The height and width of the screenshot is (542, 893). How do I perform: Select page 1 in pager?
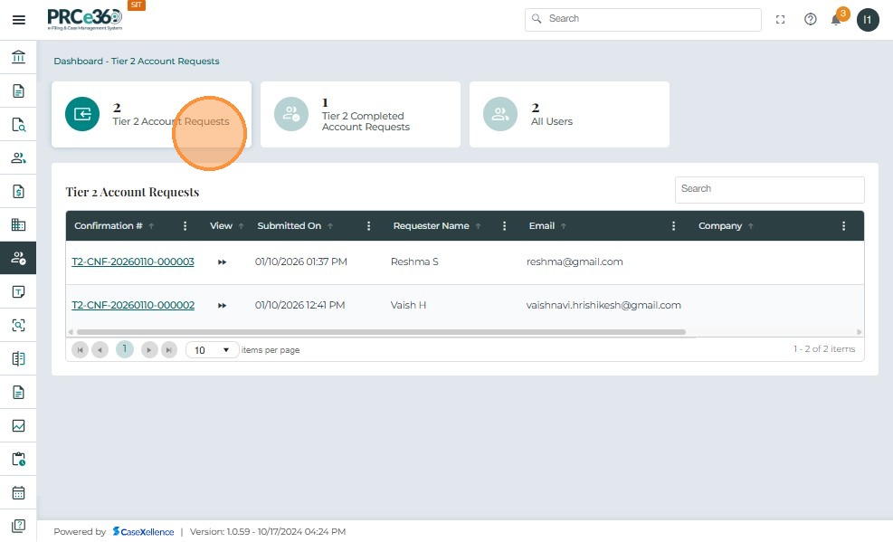click(125, 349)
